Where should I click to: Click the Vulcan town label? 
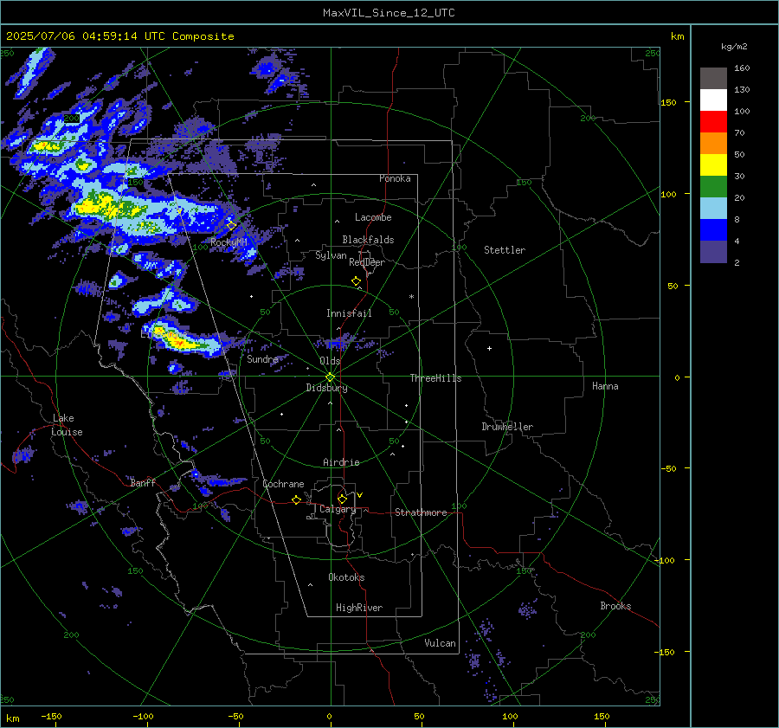pos(440,643)
